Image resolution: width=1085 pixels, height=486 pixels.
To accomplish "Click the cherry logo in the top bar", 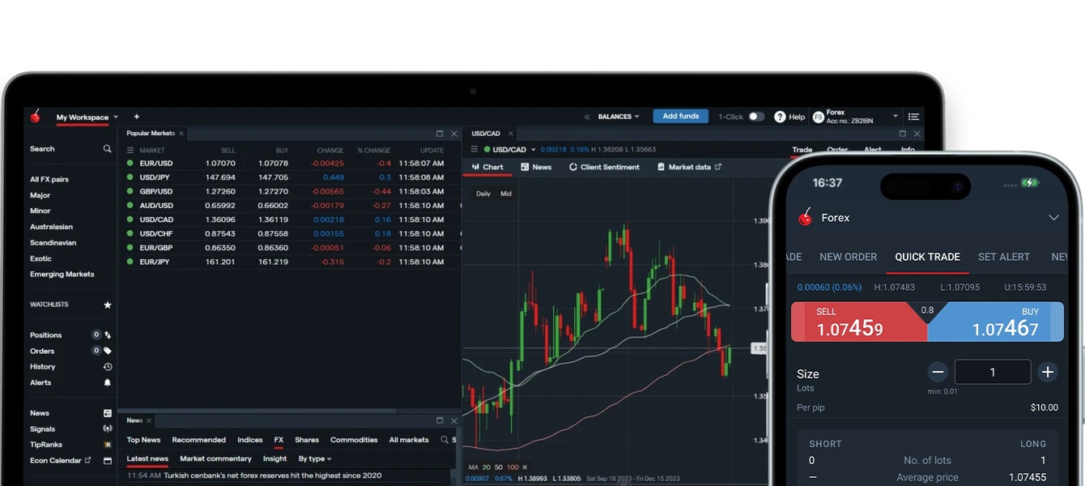I will coord(36,117).
